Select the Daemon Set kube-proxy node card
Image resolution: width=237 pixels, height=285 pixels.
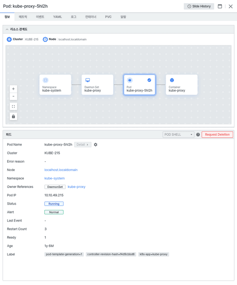click(97, 85)
